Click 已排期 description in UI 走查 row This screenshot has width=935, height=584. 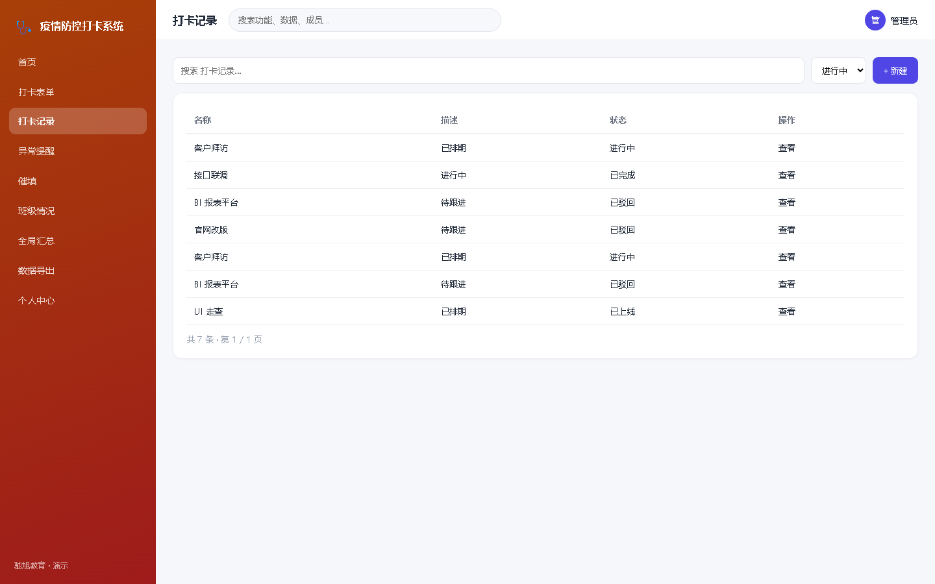[454, 311]
